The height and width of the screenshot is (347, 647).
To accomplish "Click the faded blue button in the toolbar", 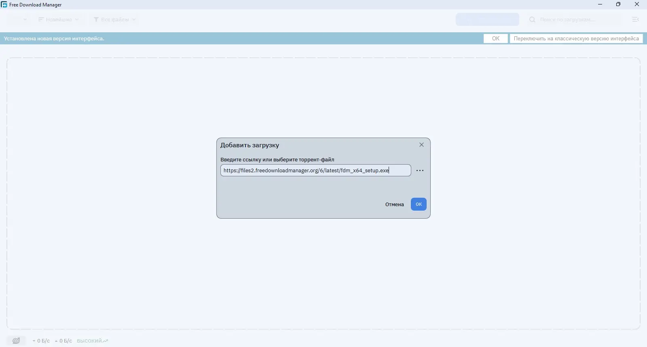I will click(x=487, y=19).
